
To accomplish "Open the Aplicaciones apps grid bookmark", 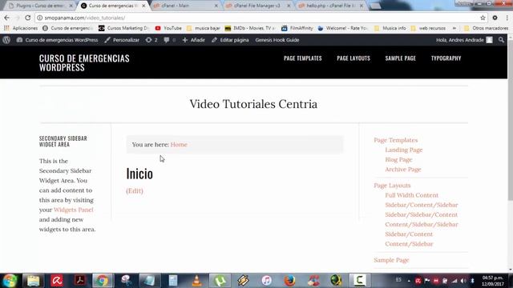I will [21, 29].
